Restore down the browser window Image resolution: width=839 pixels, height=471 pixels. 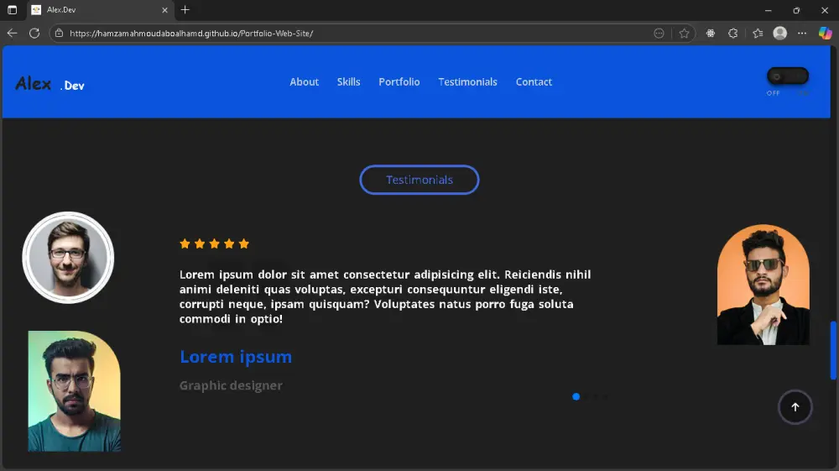796,10
